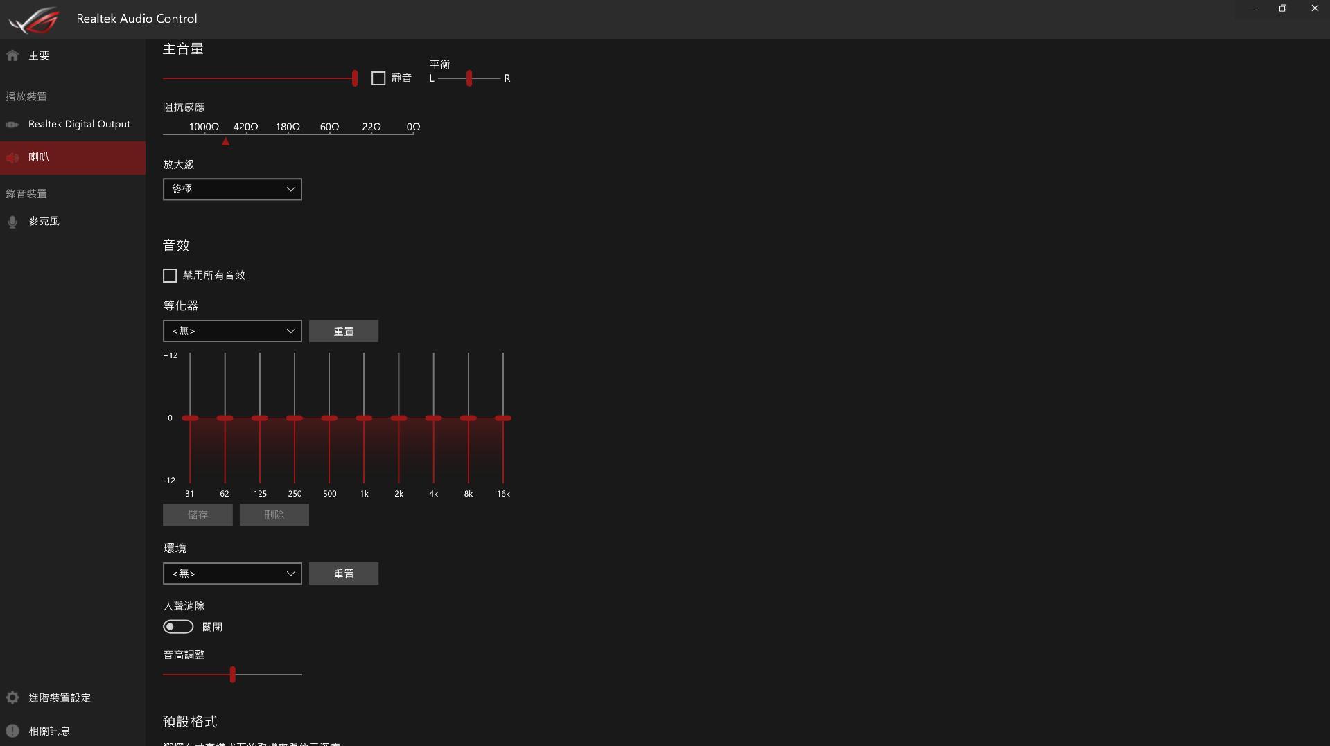Open 相關訊息 information page
The width and height of the screenshot is (1330, 746).
pyautogui.click(x=73, y=731)
